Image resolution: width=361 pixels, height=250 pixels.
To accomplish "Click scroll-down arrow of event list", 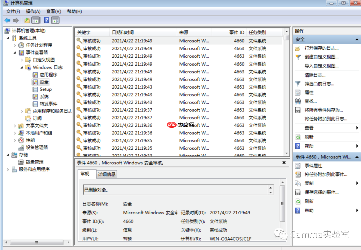I will pyautogui.click(x=287, y=153).
